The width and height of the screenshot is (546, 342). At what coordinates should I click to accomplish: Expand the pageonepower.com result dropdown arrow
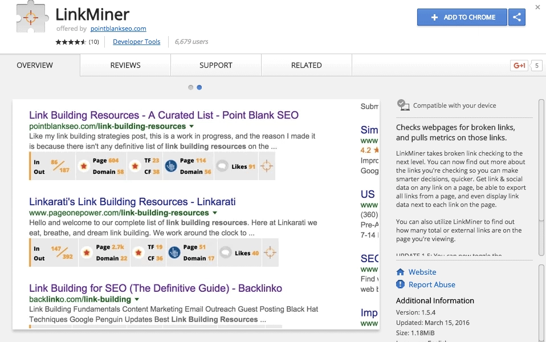tap(215, 213)
